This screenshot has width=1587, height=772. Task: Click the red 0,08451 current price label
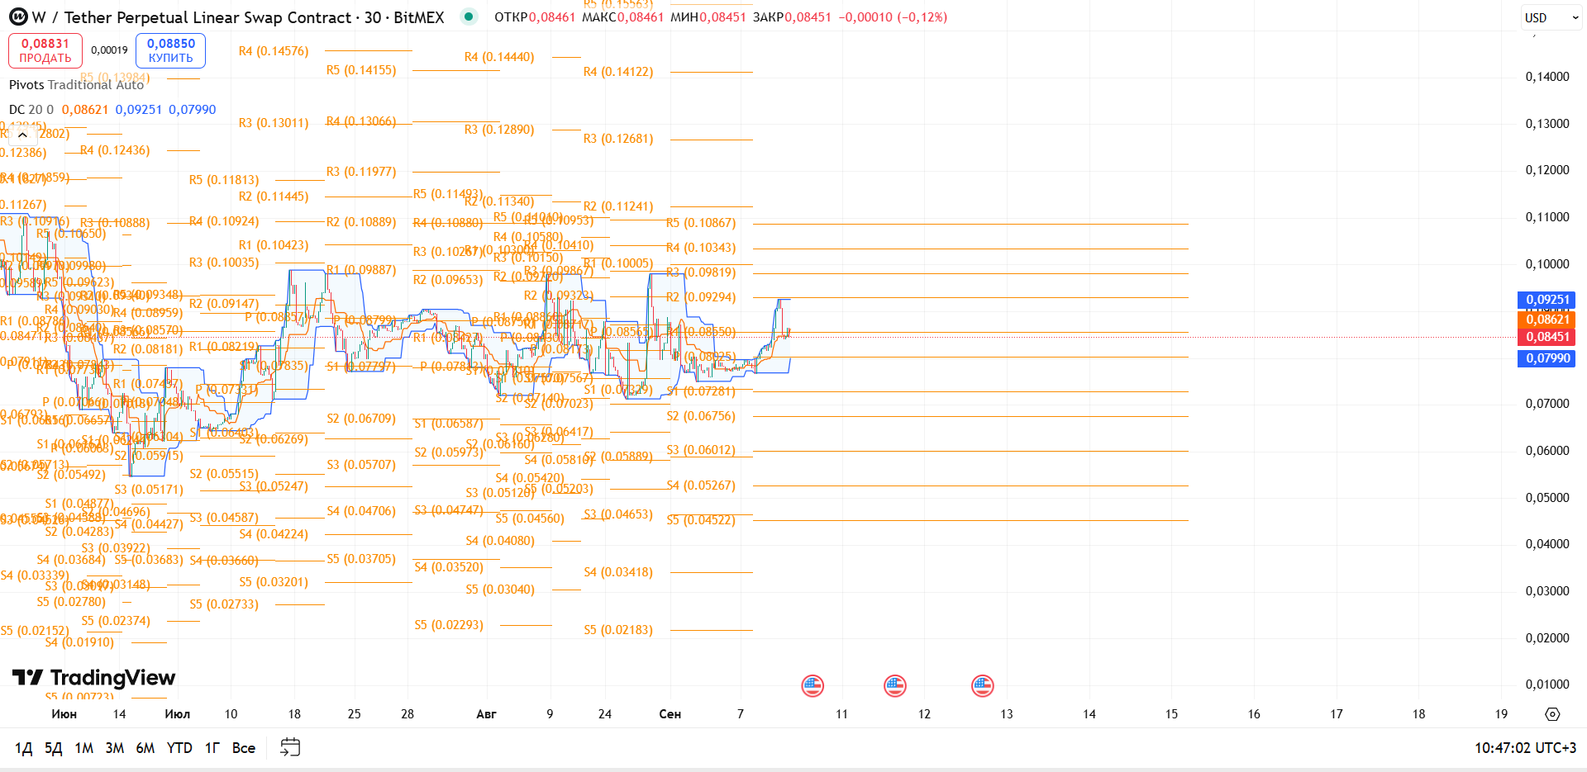(x=1546, y=337)
